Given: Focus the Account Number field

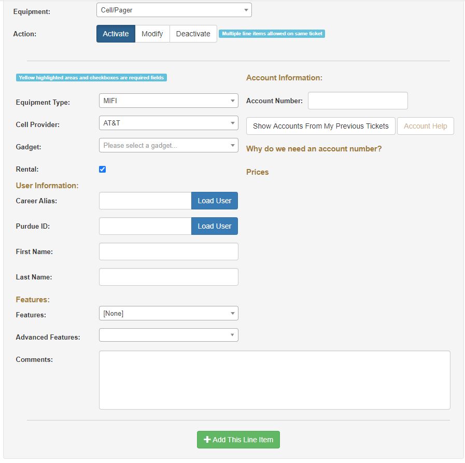Looking at the screenshot, I should point(358,101).
